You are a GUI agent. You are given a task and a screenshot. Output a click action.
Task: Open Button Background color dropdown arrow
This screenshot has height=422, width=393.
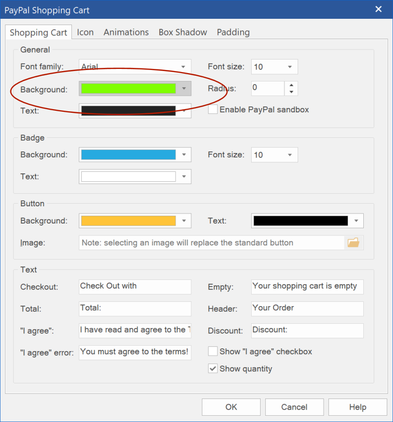click(184, 221)
